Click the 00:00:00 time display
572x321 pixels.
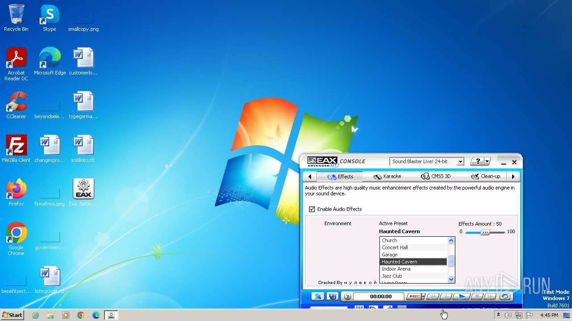(379, 296)
